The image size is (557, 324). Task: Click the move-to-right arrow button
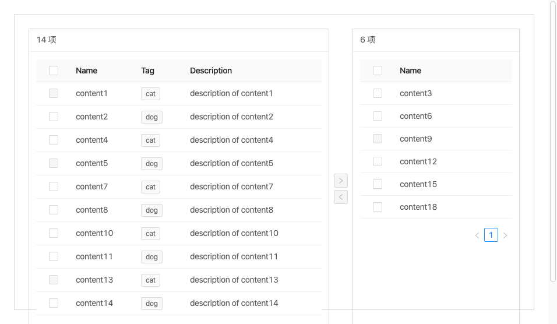[341, 181]
